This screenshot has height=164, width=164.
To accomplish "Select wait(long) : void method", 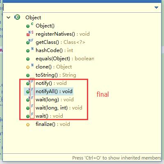I will 55,100.
